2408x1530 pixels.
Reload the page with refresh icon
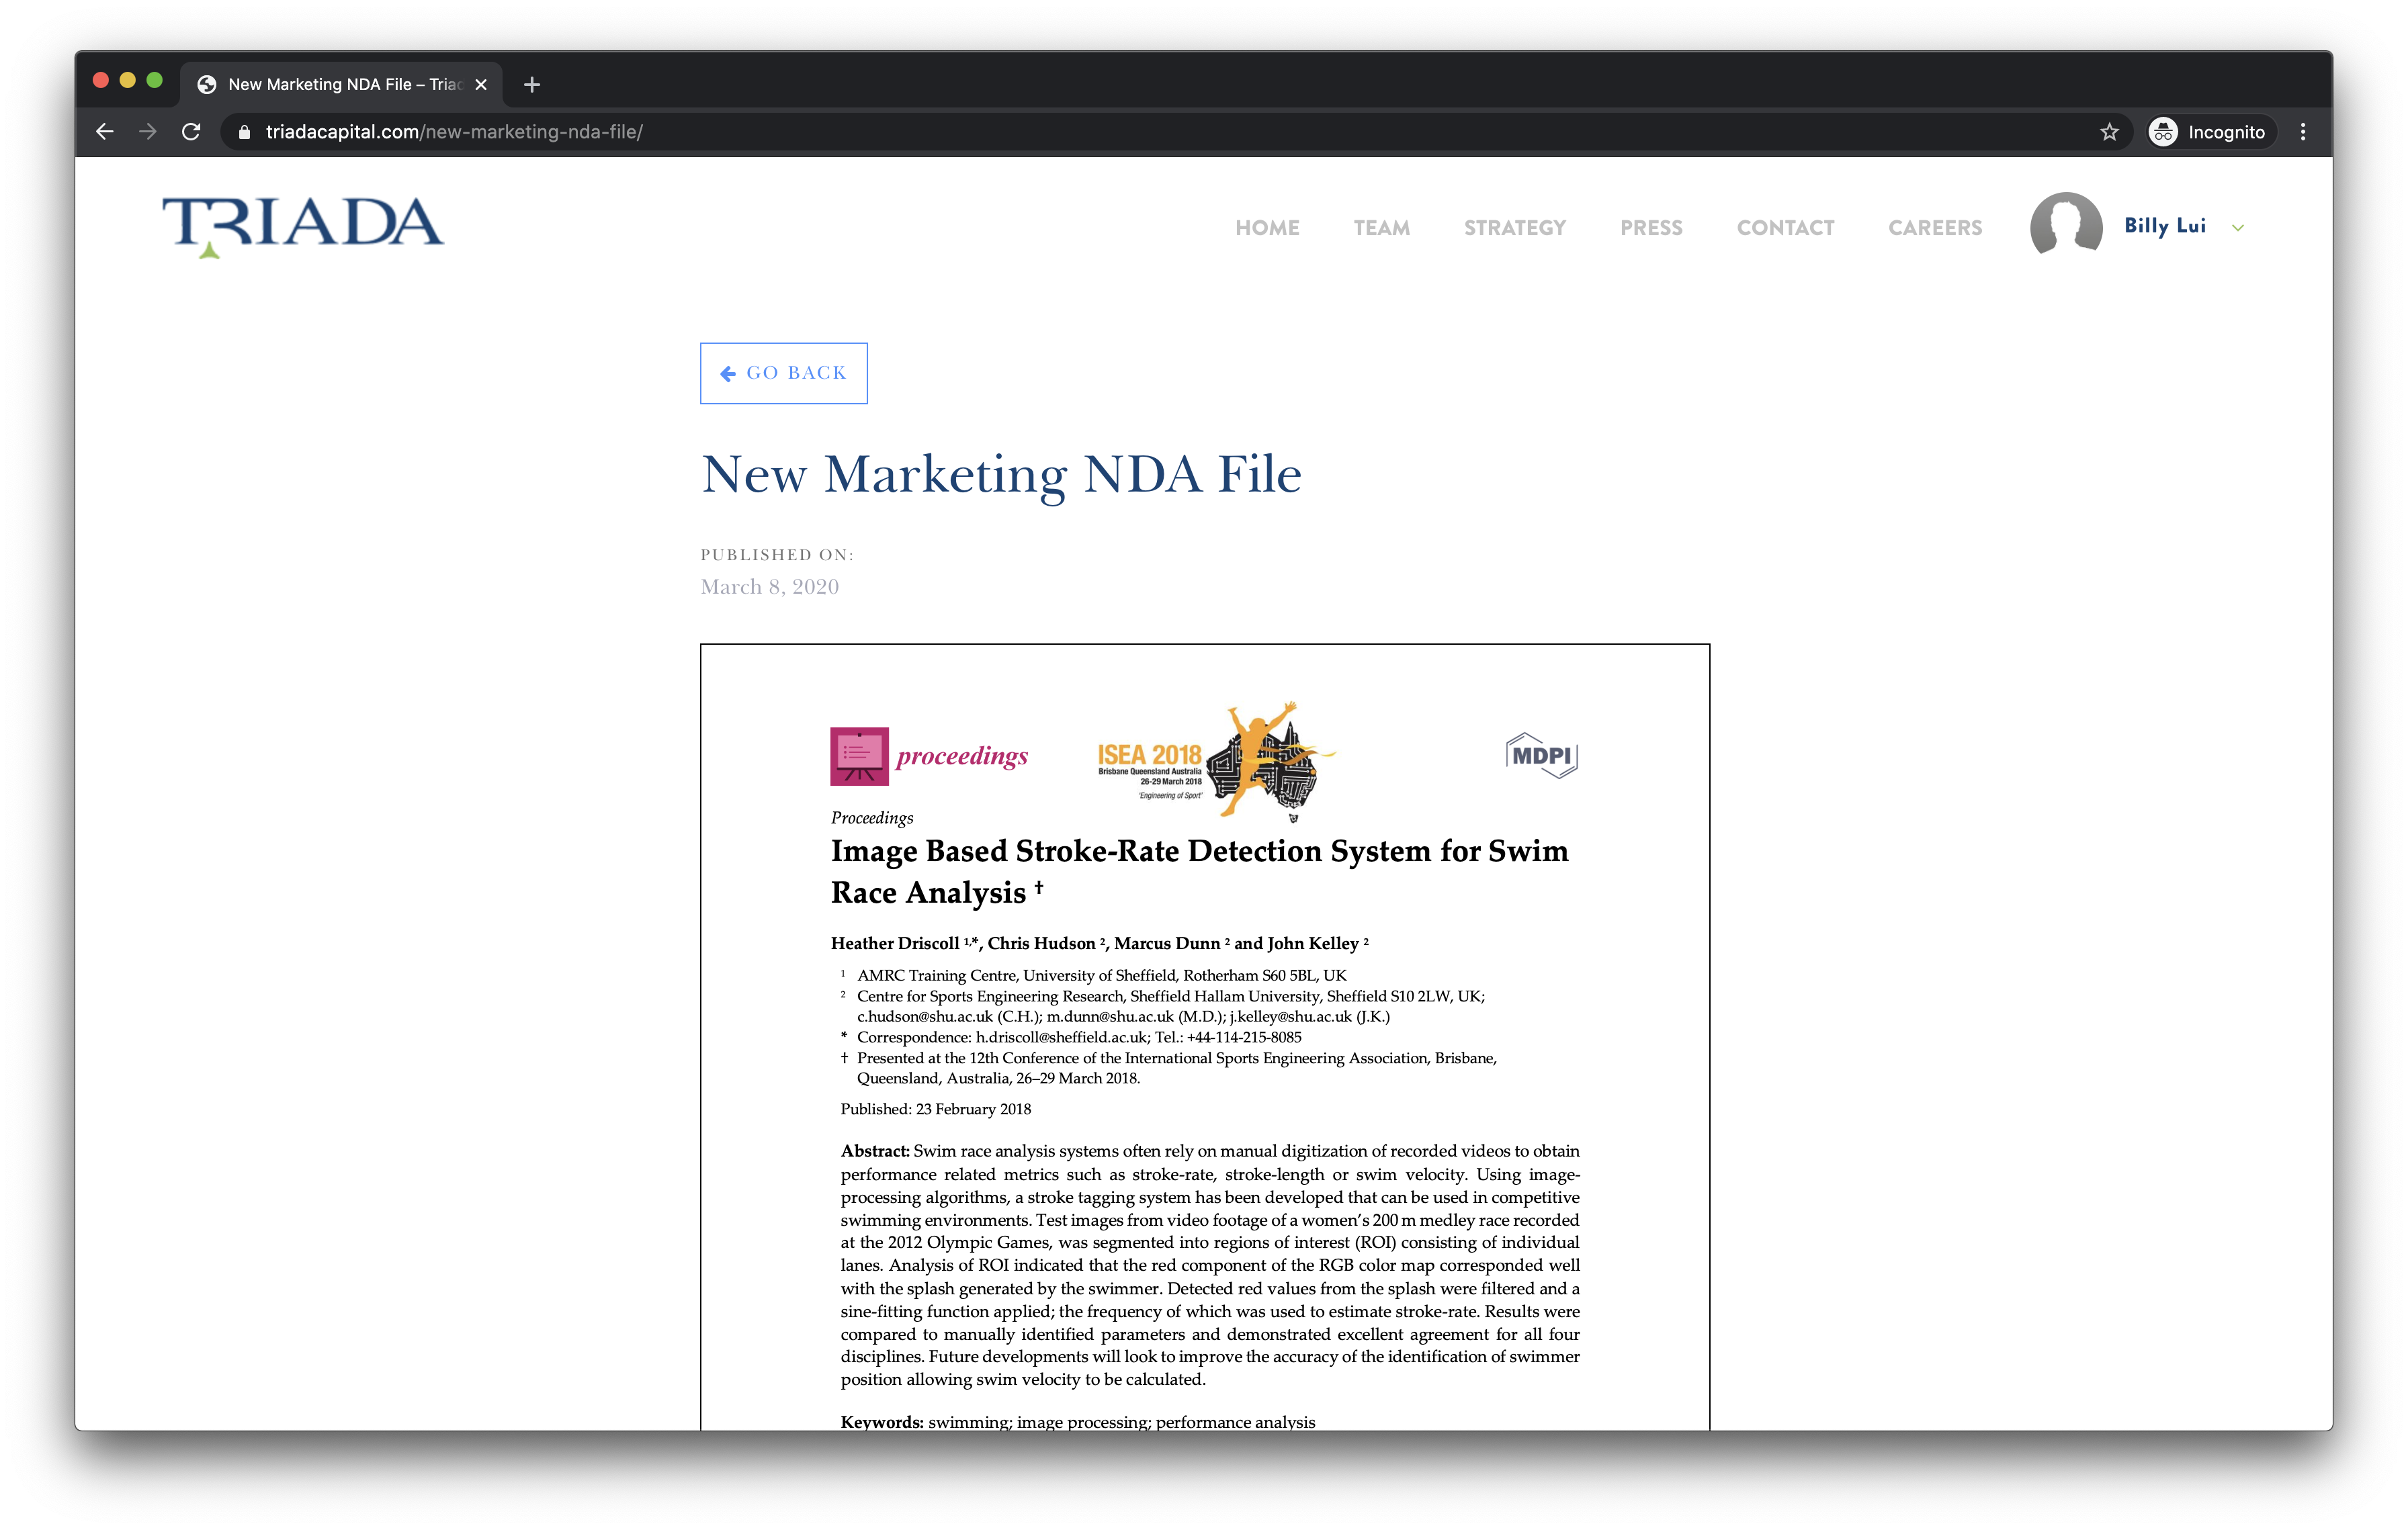coord(191,132)
